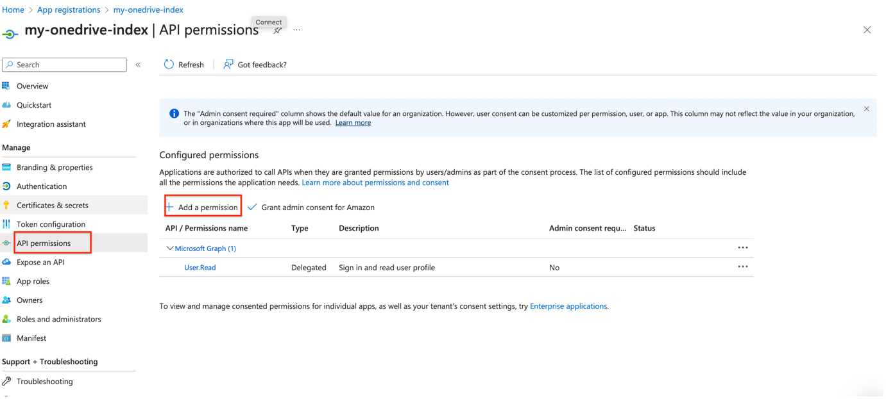
Task: Click the Overview grid icon in sidebar
Action: pos(6,86)
